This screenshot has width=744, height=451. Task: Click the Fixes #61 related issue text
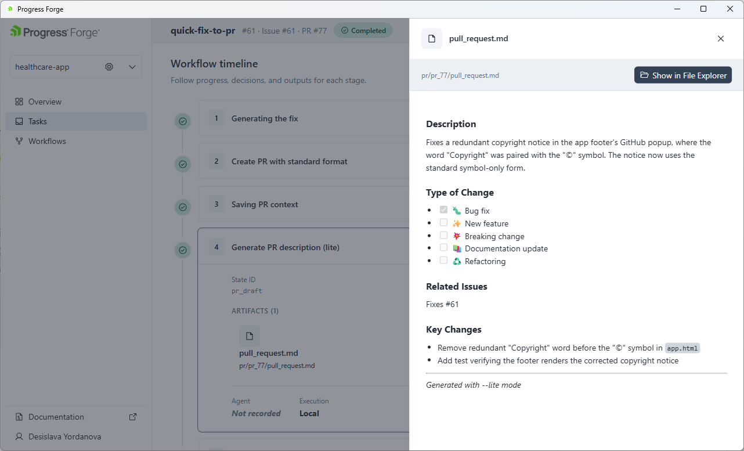[442, 304]
